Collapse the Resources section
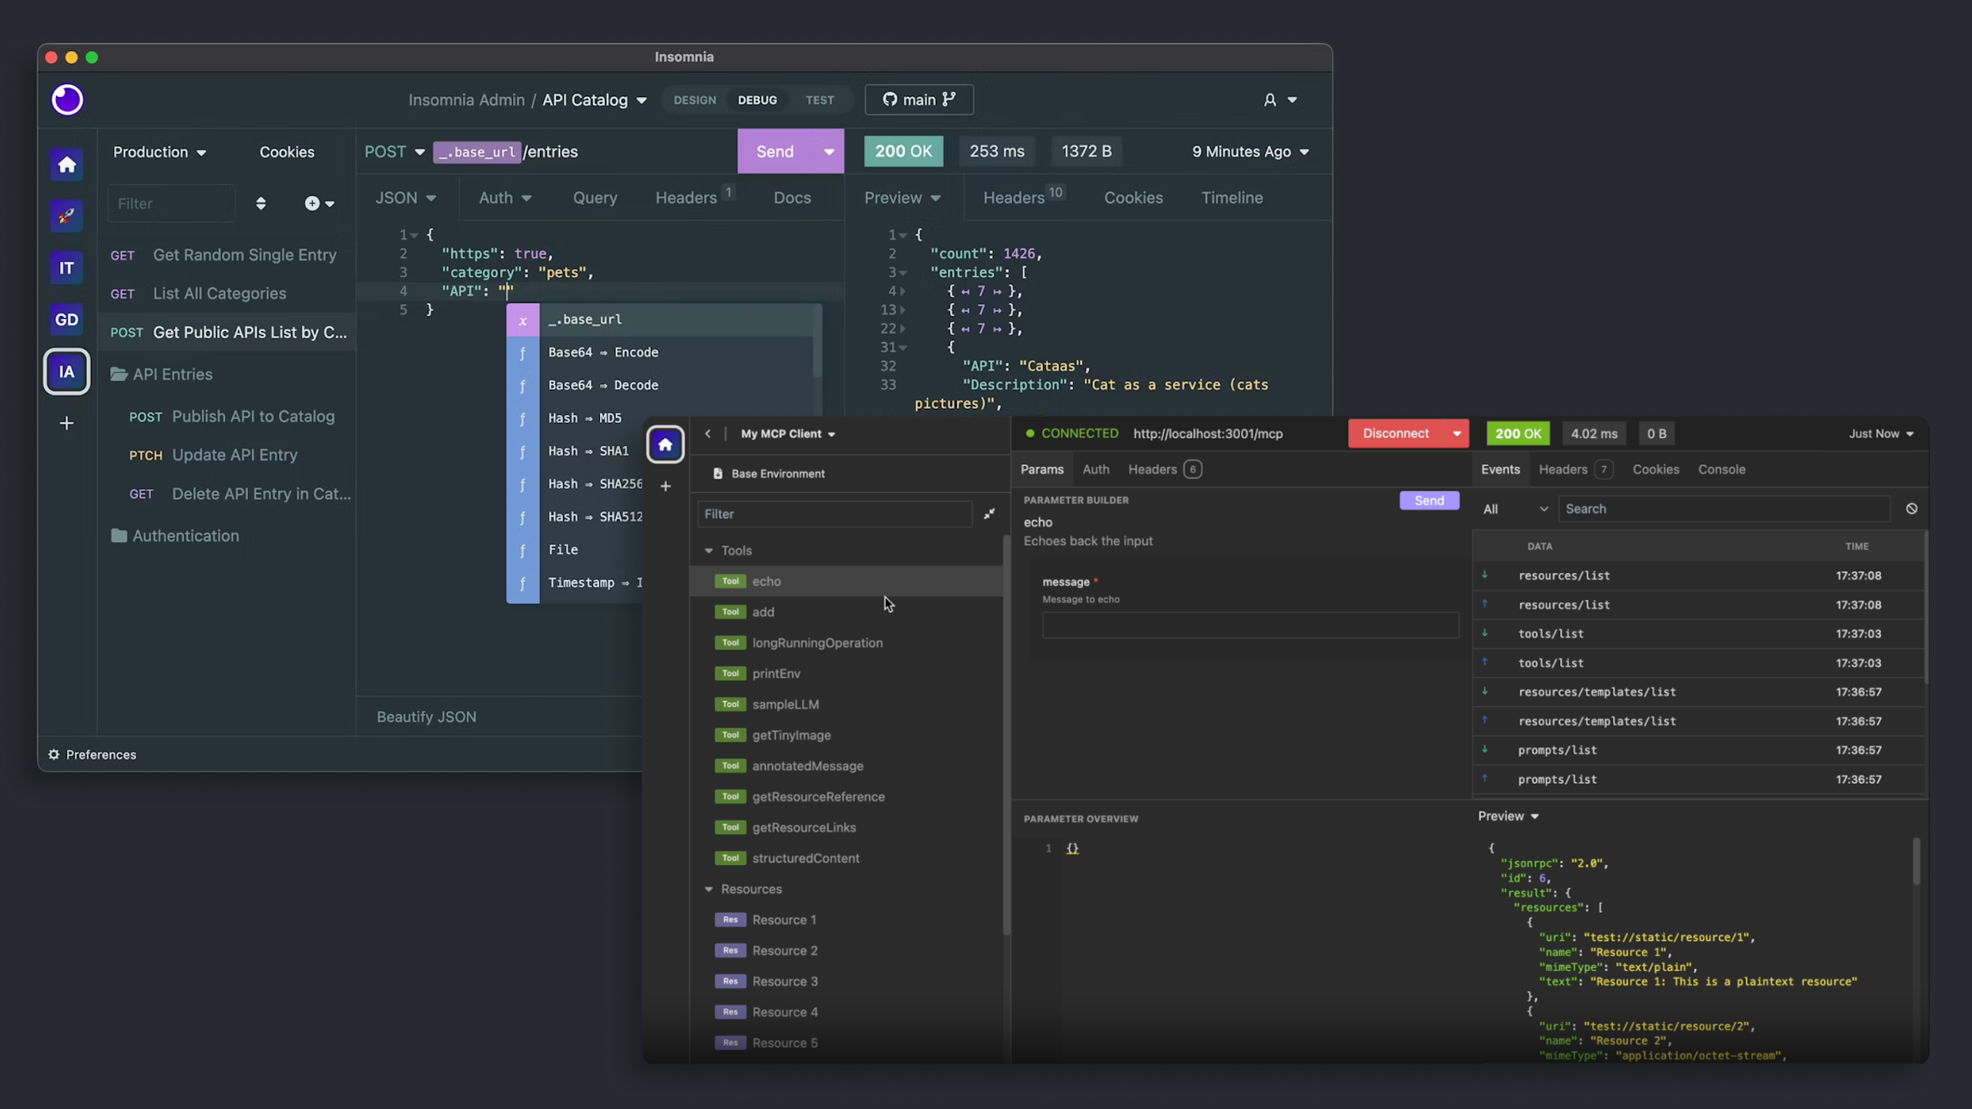Viewport: 1972px width, 1109px height. (x=709, y=889)
